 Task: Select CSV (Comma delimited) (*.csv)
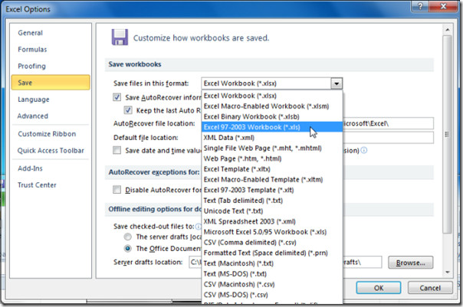pyautogui.click(x=272, y=243)
